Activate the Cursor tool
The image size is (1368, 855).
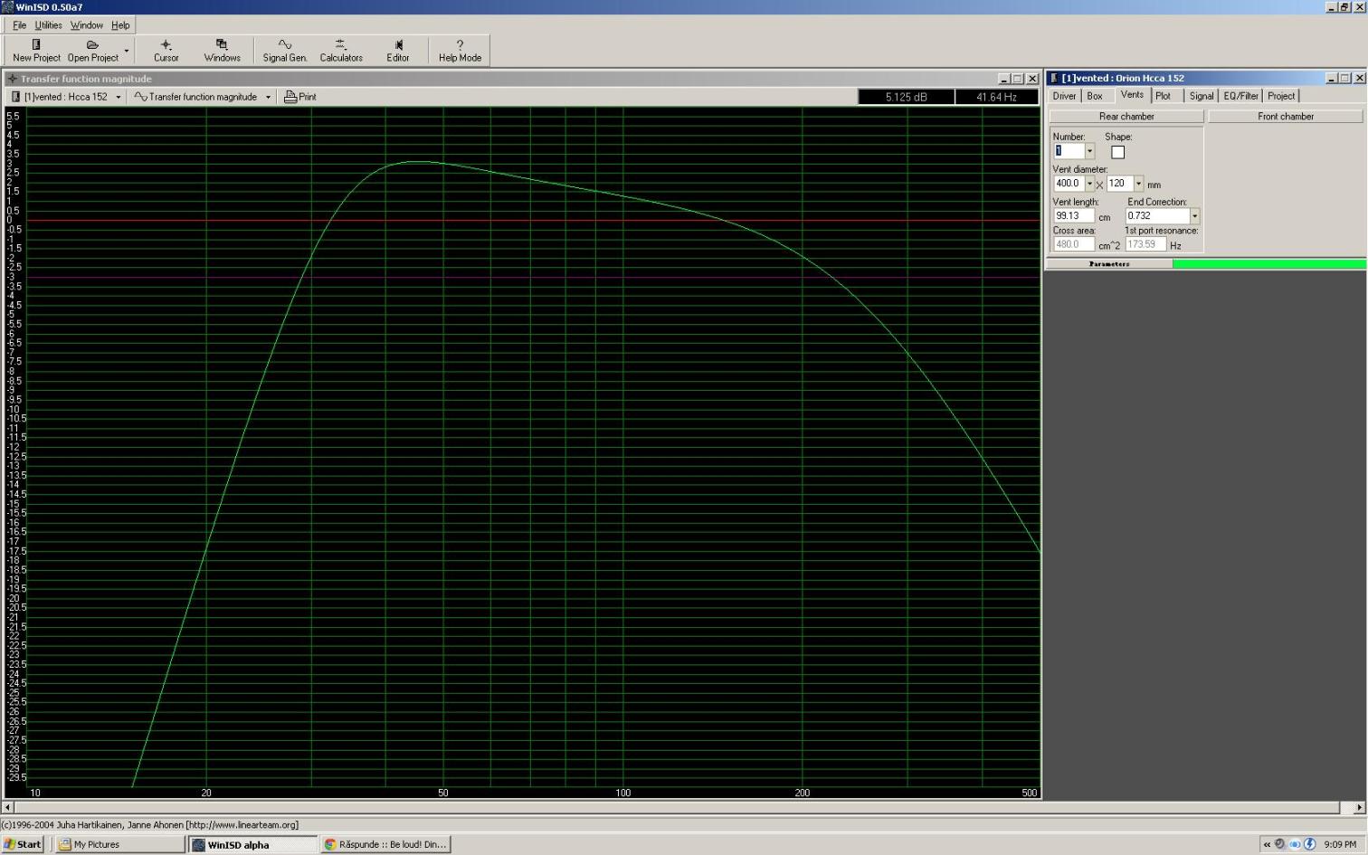tap(166, 50)
